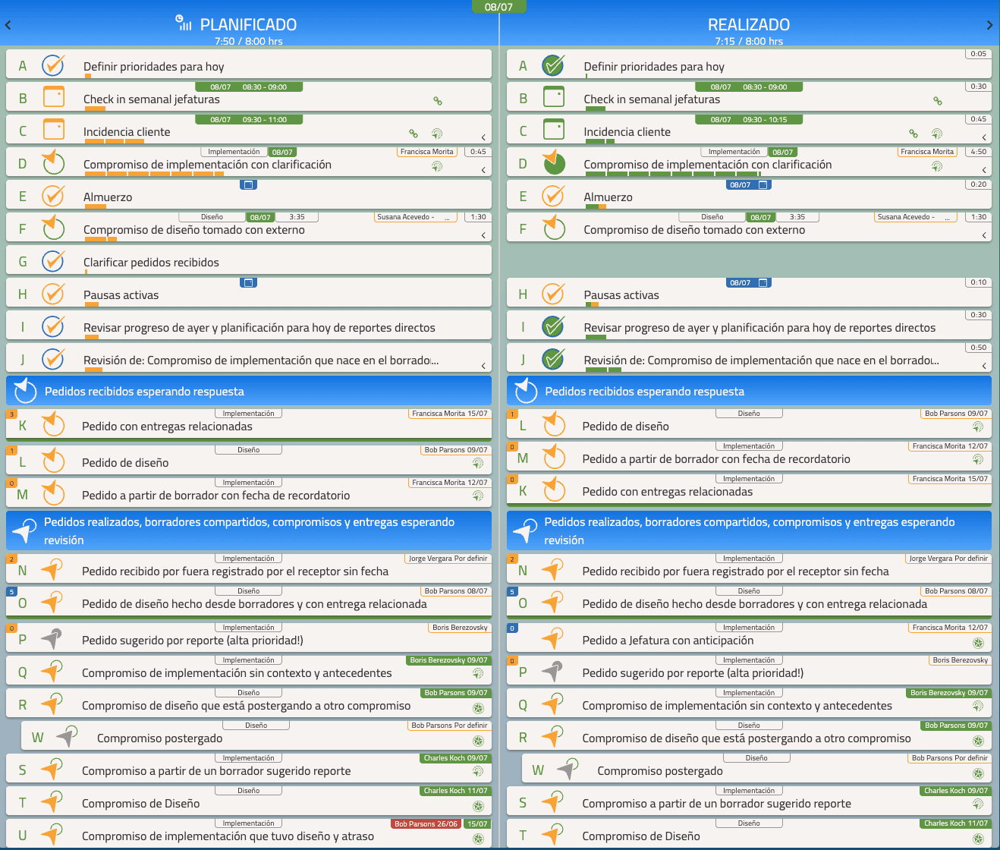Expand 'Compromiso de implementación con clarificación' in Planificado
This screenshot has width=1000, height=850.
tap(483, 170)
